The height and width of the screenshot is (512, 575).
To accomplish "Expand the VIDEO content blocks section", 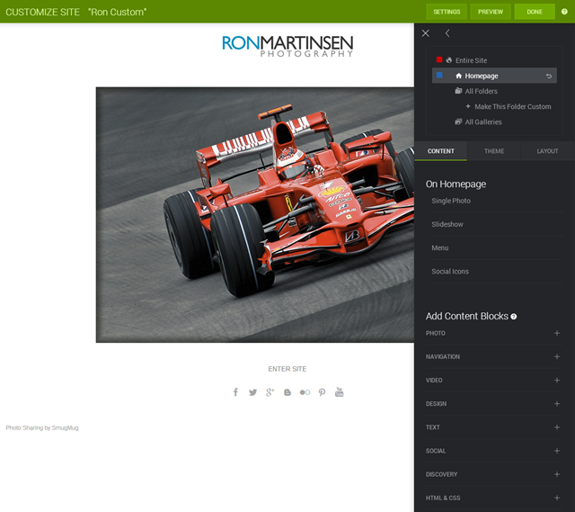I will (x=492, y=380).
